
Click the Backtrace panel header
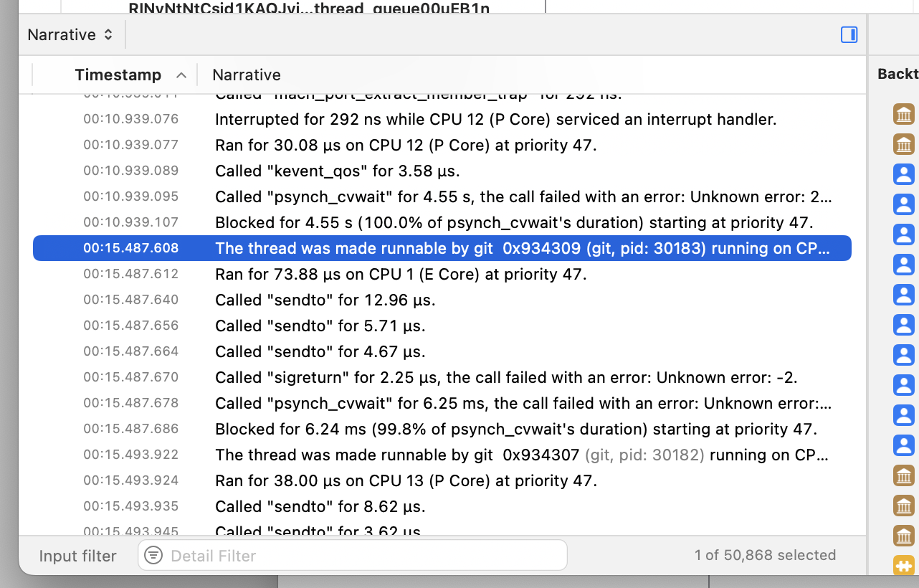tap(897, 74)
